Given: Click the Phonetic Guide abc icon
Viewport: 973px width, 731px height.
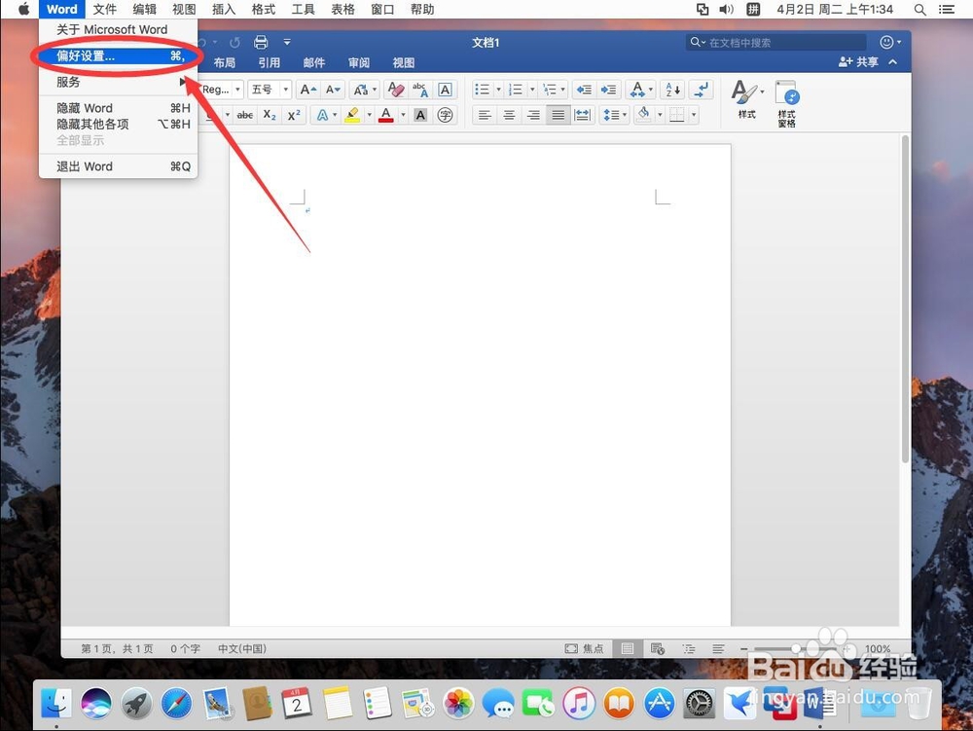Looking at the screenshot, I should pos(420,90).
